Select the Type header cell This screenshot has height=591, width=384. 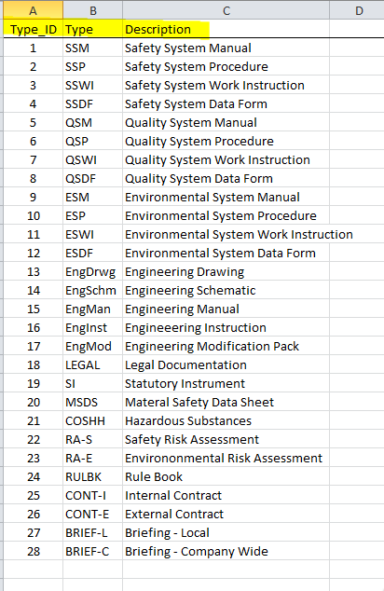[92, 29]
